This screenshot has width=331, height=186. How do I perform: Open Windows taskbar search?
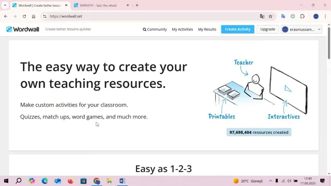(x=19, y=181)
